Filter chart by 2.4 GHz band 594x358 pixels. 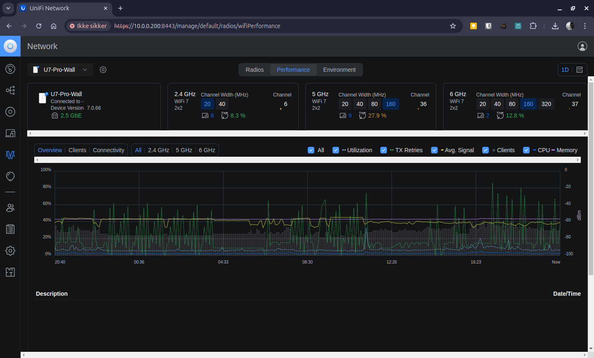158,150
